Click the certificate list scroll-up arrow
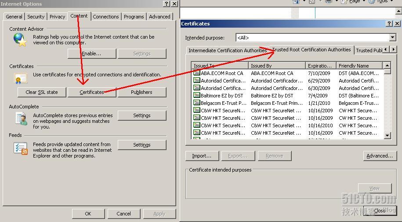Screen dimensions: 402x222 387,65
